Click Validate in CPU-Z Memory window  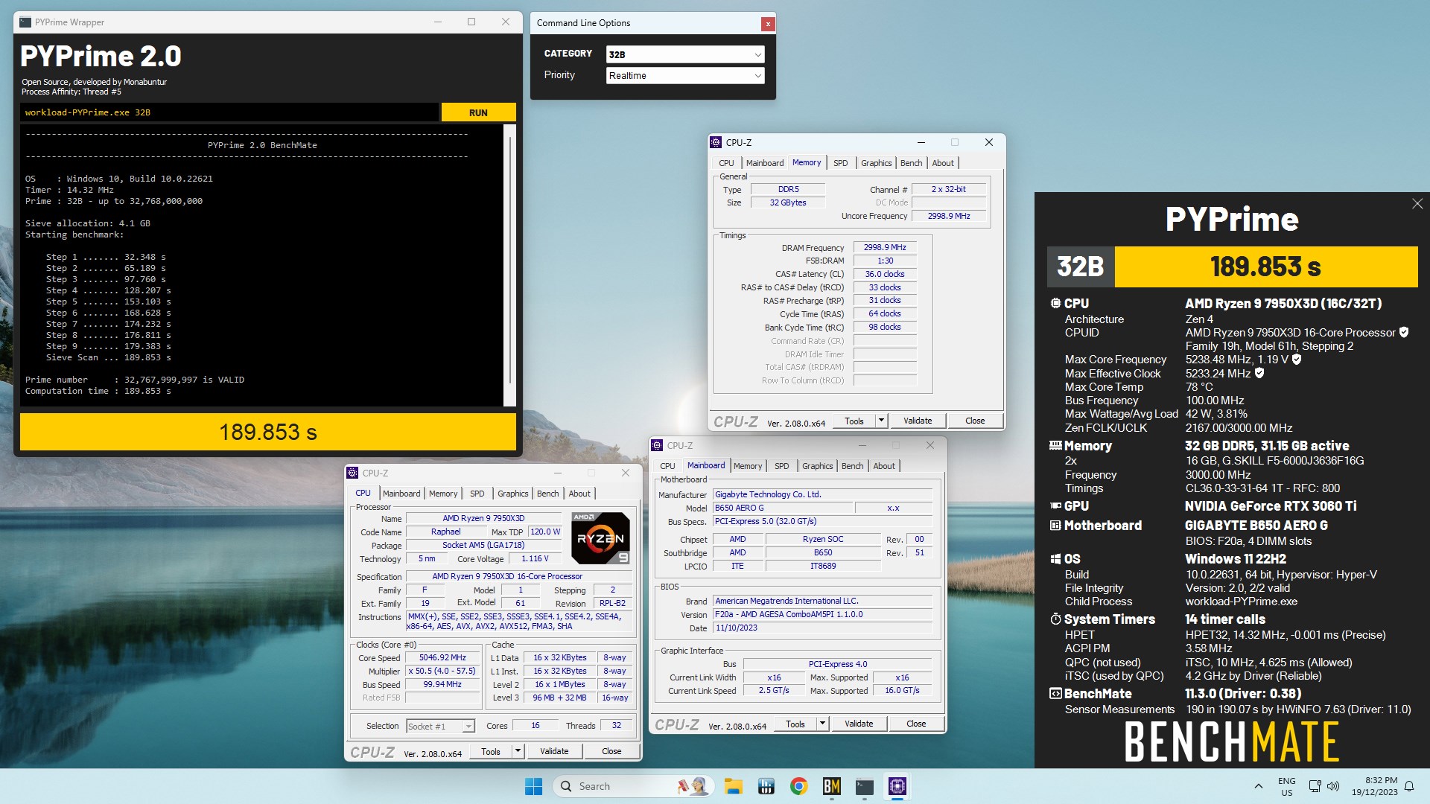(x=918, y=421)
